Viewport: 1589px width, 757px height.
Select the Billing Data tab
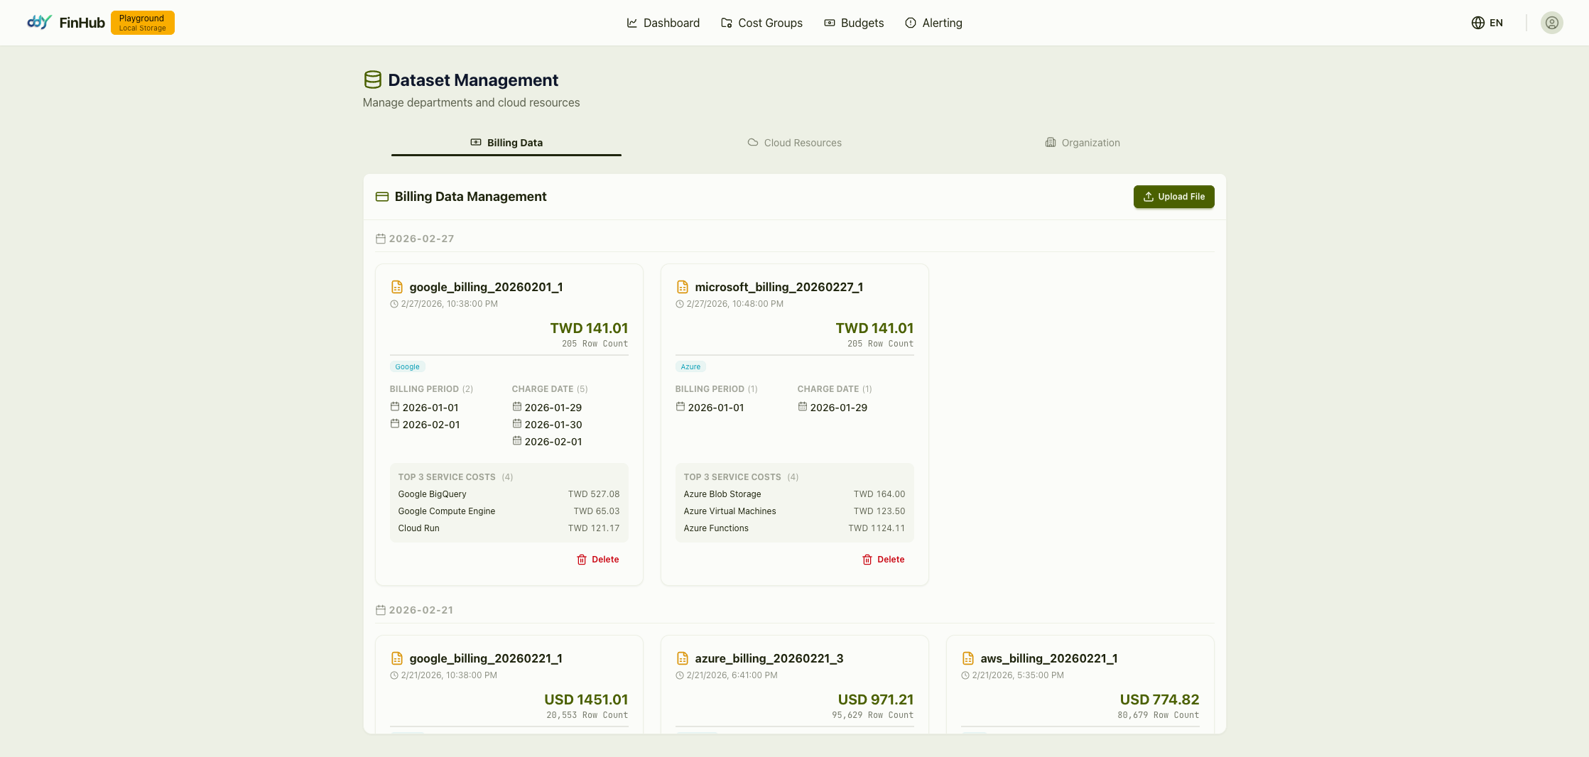pyautogui.click(x=506, y=142)
